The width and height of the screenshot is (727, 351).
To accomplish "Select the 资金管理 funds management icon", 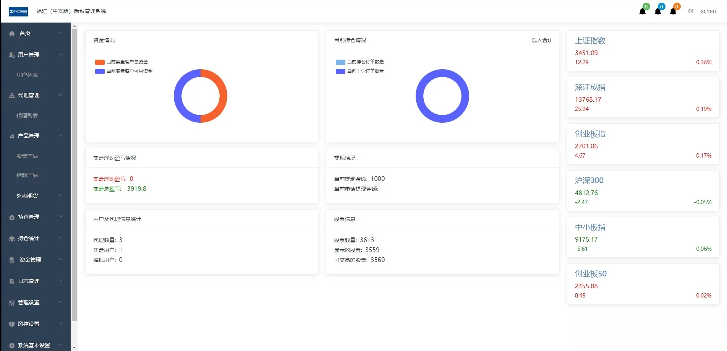I will coord(11,260).
